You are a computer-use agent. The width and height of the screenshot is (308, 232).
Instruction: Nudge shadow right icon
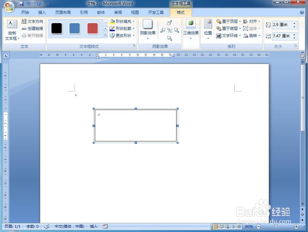pos(177,31)
